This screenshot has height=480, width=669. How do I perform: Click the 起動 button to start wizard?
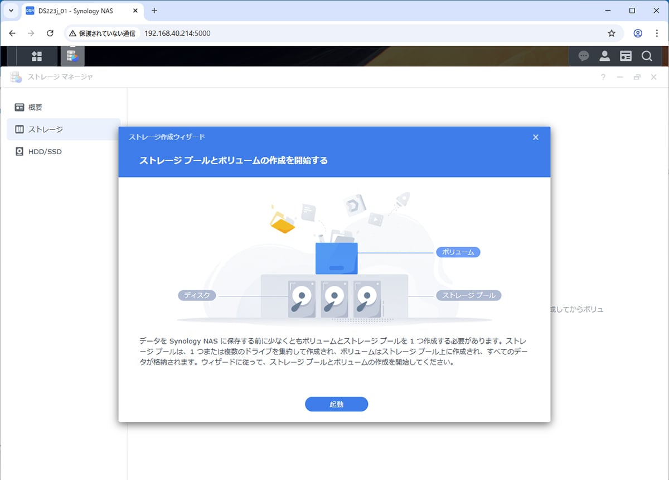(336, 404)
